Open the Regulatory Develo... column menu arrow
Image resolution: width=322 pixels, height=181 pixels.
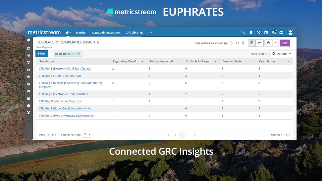pos(142,61)
